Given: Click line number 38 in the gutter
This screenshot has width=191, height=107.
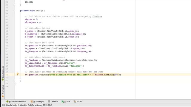Looking at the screenshot, I should 7,11.
